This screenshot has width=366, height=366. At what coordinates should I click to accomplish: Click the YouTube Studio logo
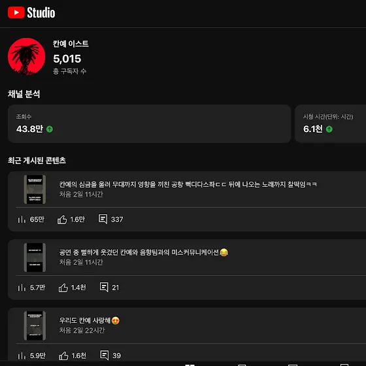click(x=31, y=12)
